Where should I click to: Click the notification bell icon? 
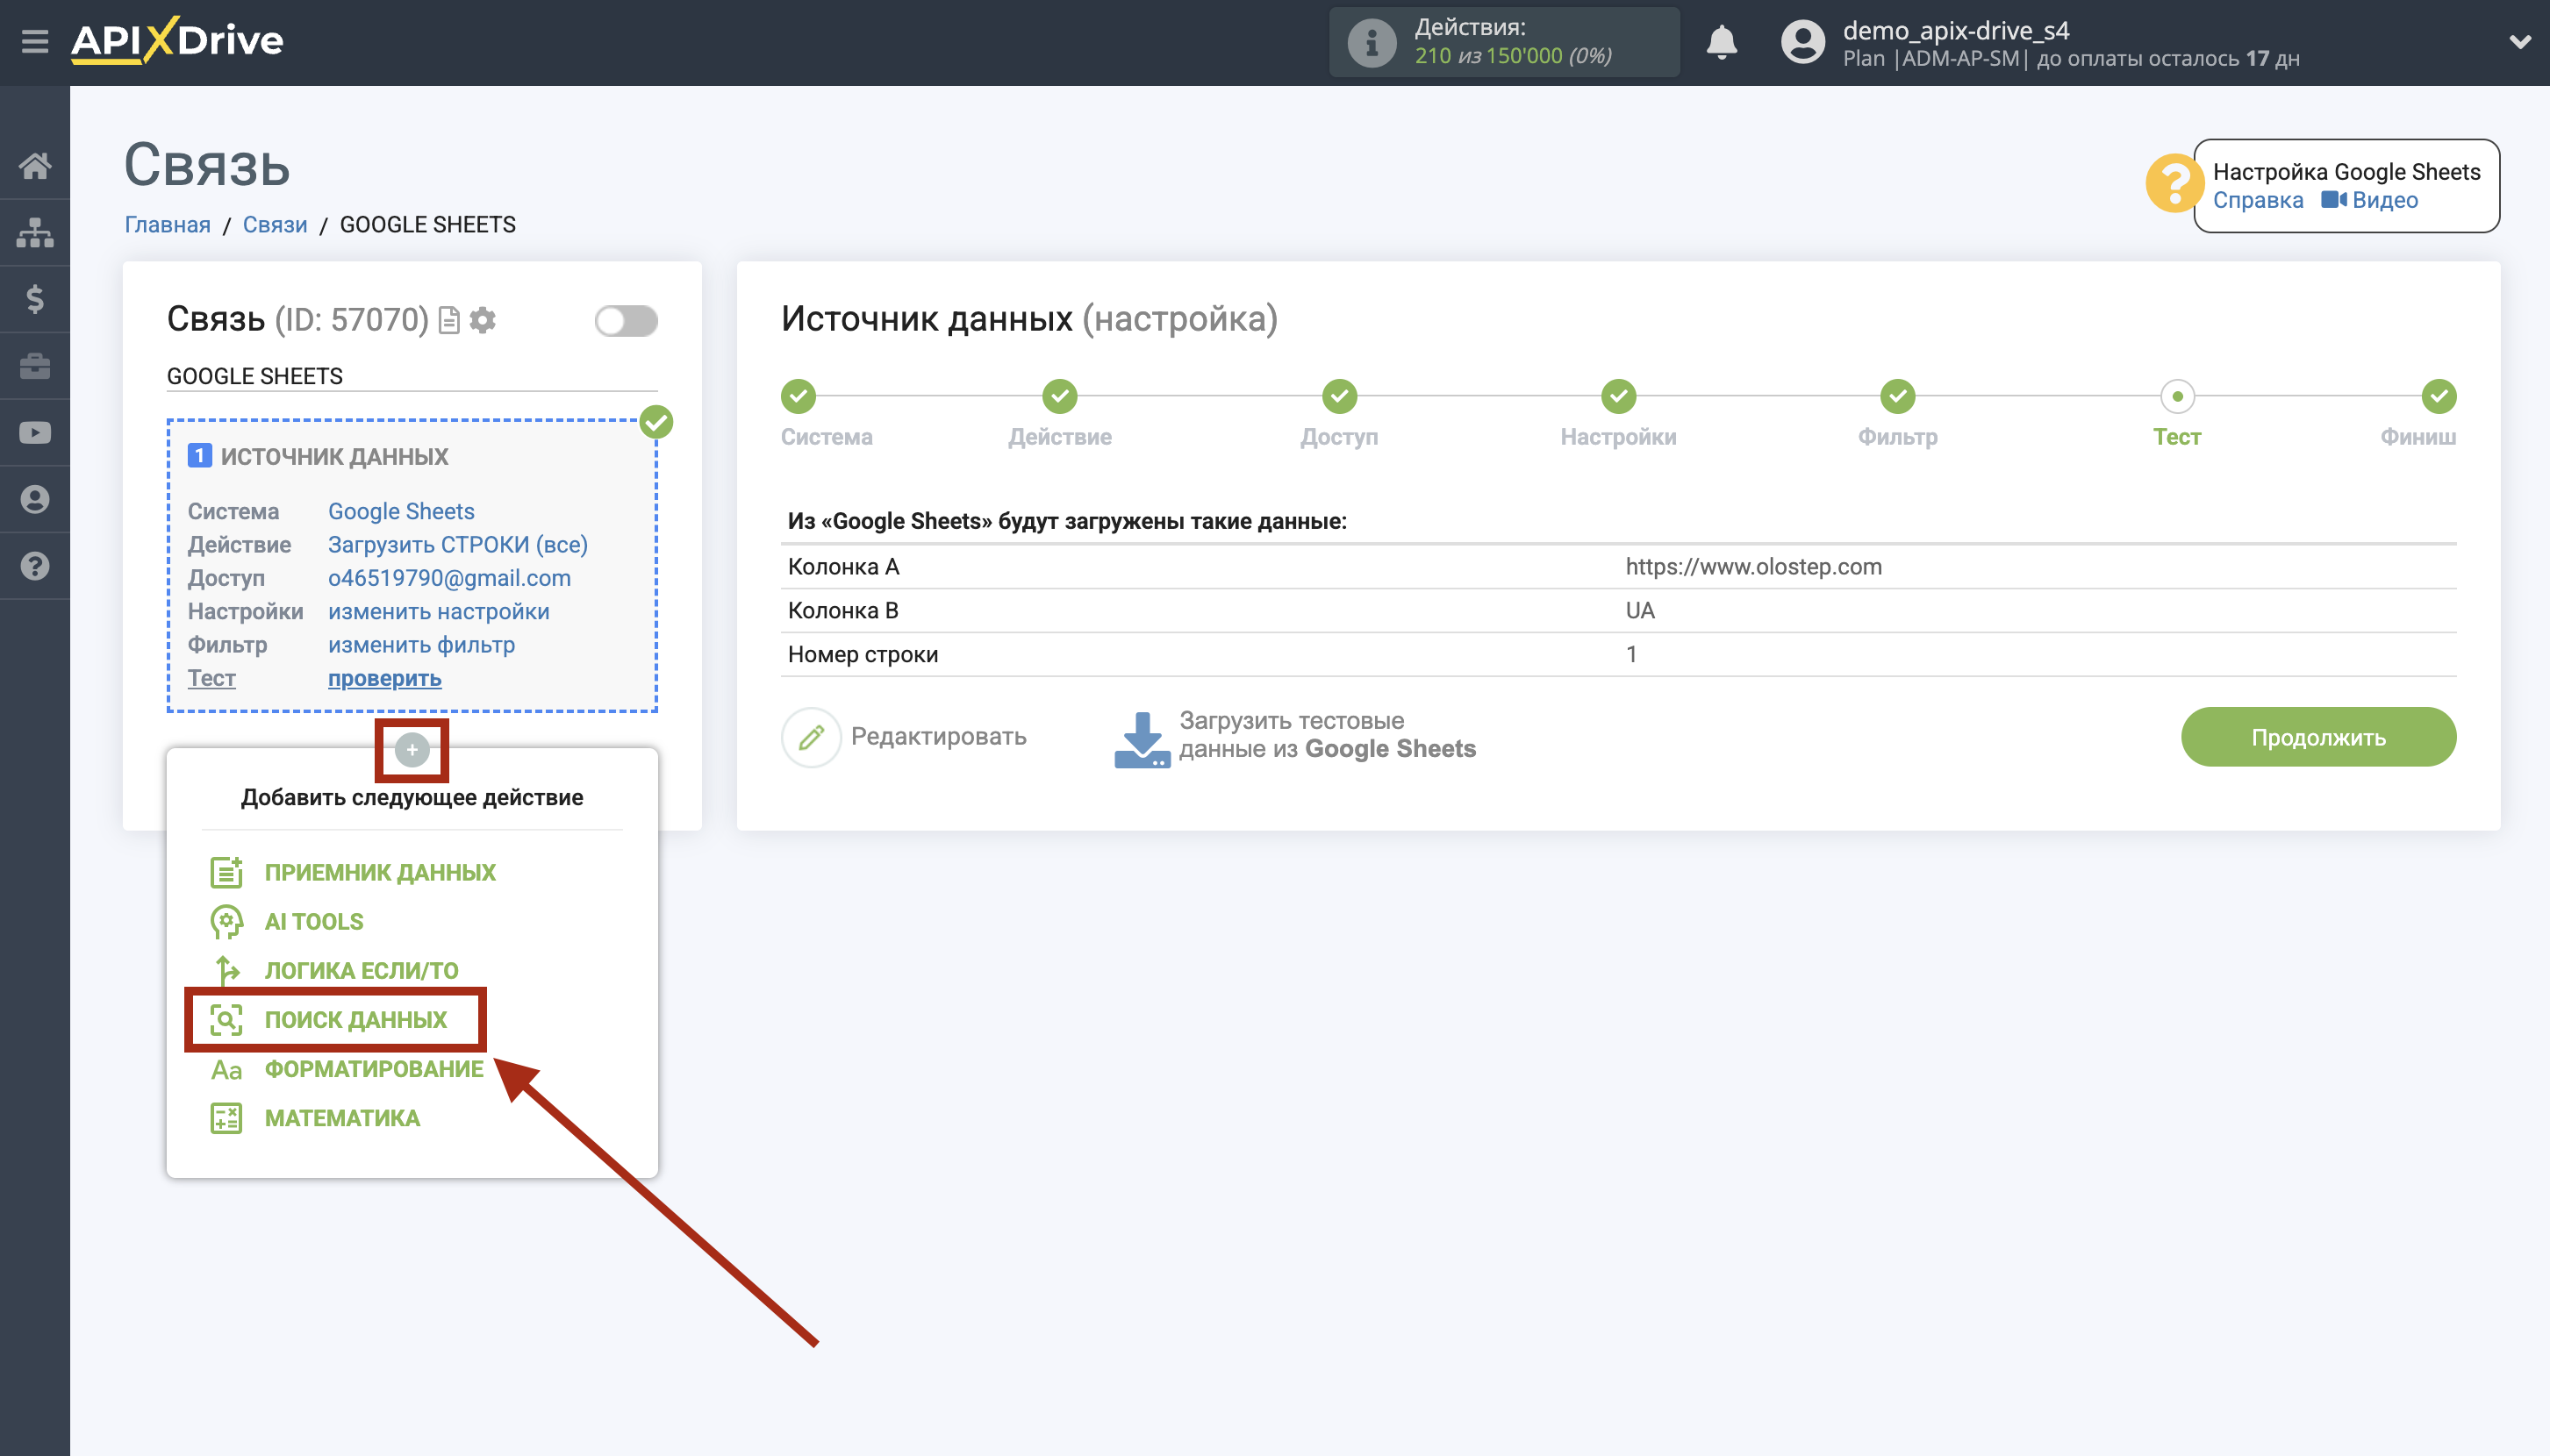pos(1721,42)
